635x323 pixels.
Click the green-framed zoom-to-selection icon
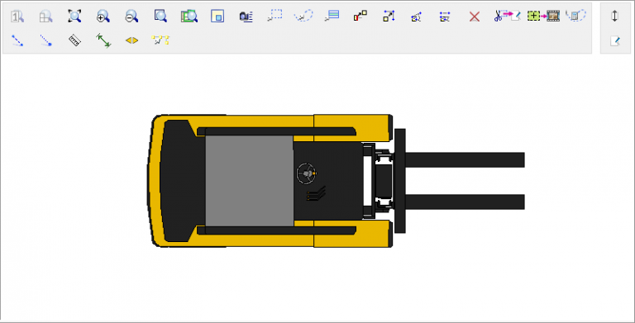click(x=189, y=17)
